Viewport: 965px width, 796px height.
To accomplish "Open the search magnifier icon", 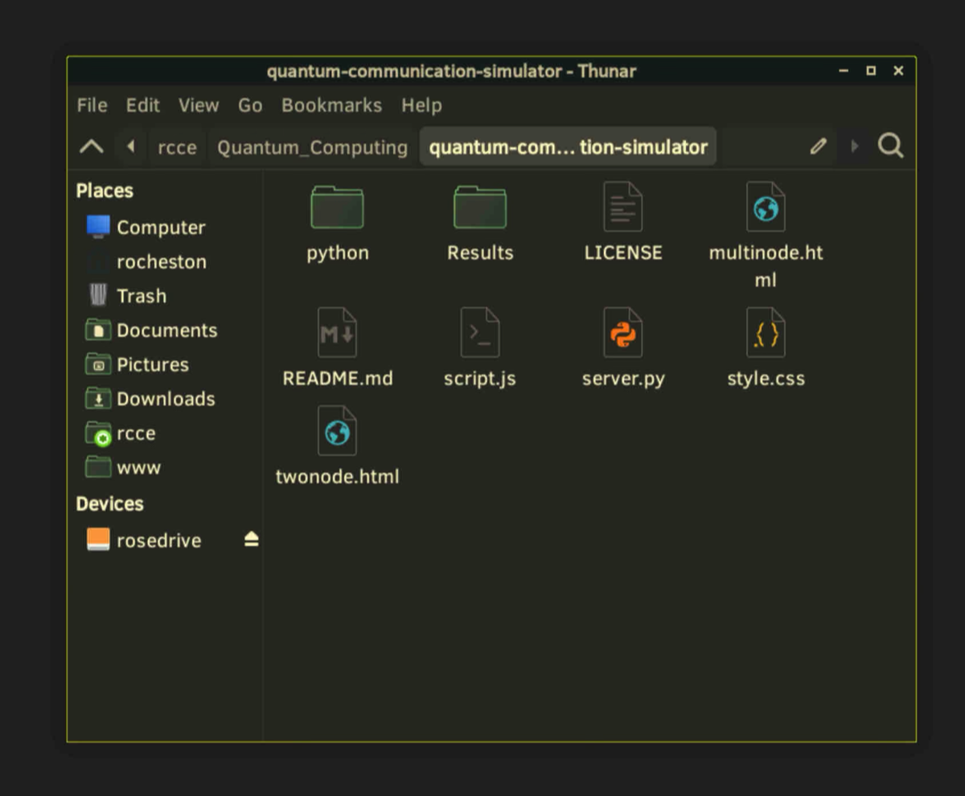I will click(890, 146).
